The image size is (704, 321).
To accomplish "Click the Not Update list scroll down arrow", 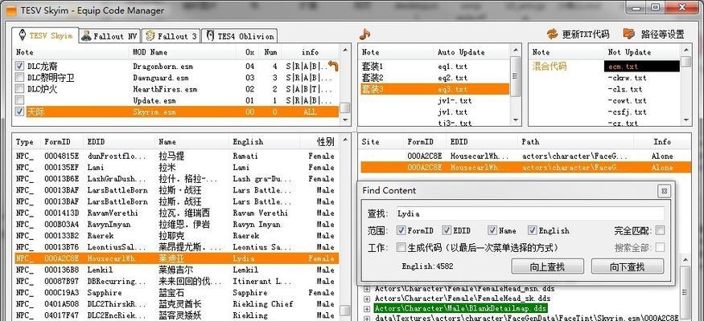I will coord(686,120).
